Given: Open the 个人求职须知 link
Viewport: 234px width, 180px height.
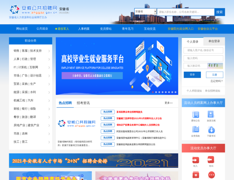Looking at the screenshot, I should click(x=194, y=91).
